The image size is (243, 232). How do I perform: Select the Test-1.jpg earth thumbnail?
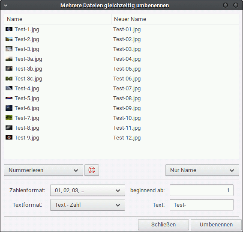coord(9,29)
